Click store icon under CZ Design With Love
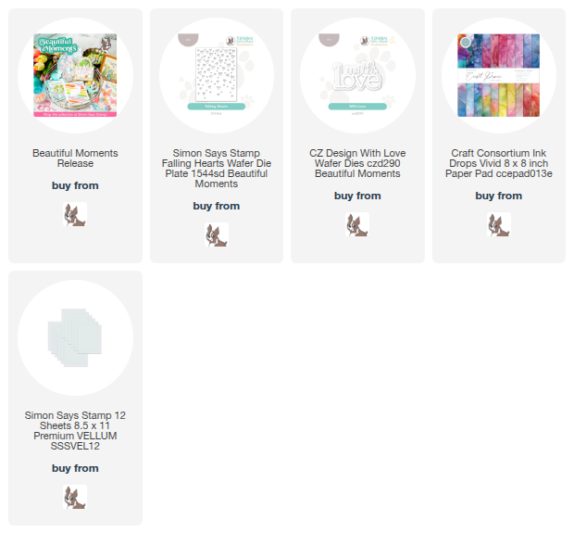The height and width of the screenshot is (545, 574). point(357,224)
